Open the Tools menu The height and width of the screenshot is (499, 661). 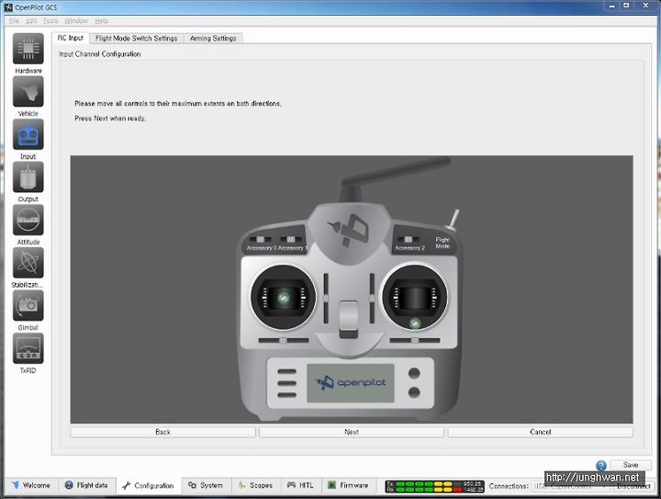coord(50,20)
